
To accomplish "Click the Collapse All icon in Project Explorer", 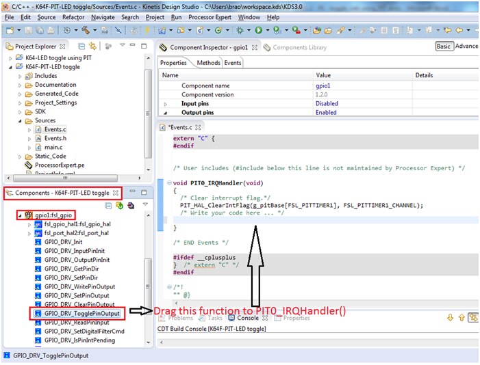I will pos(81,46).
